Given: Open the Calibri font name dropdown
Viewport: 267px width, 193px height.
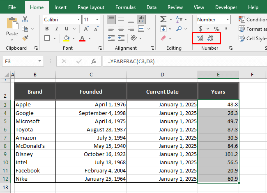Looking at the screenshot, I should (x=78, y=19).
